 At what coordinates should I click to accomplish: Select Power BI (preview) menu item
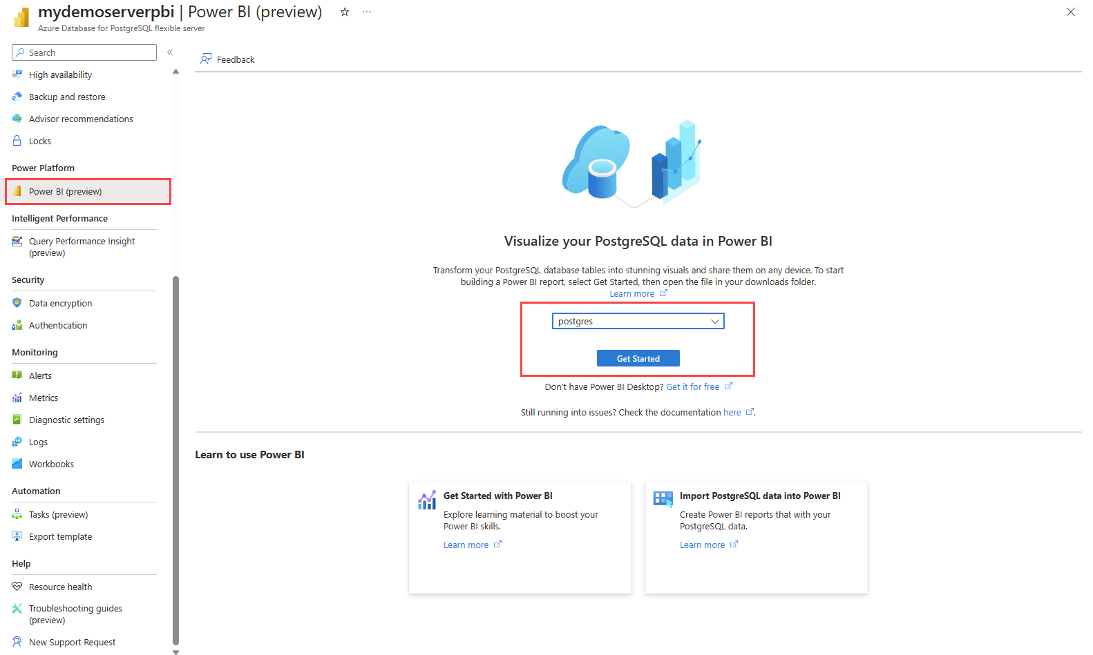[88, 191]
